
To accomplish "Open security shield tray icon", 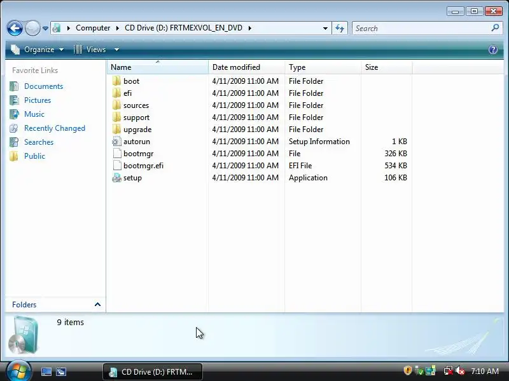I will coord(408,370).
